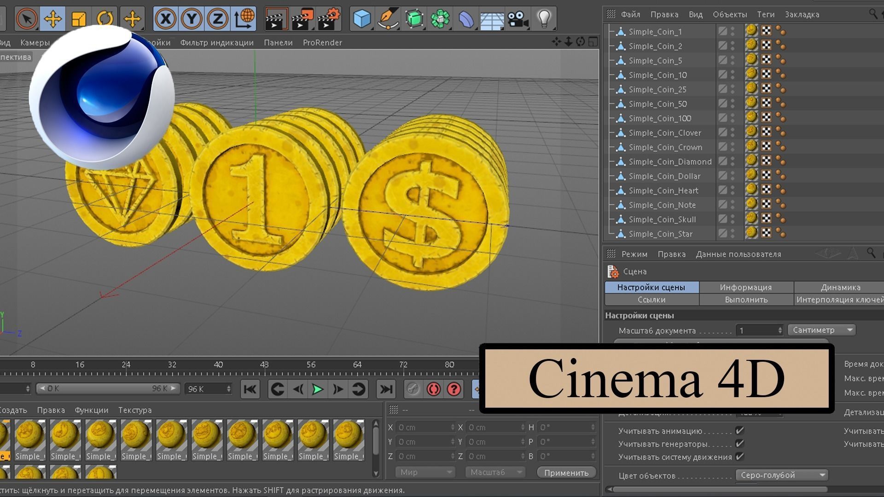The image size is (884, 497).
Task: Add a camera object
Action: point(518,19)
